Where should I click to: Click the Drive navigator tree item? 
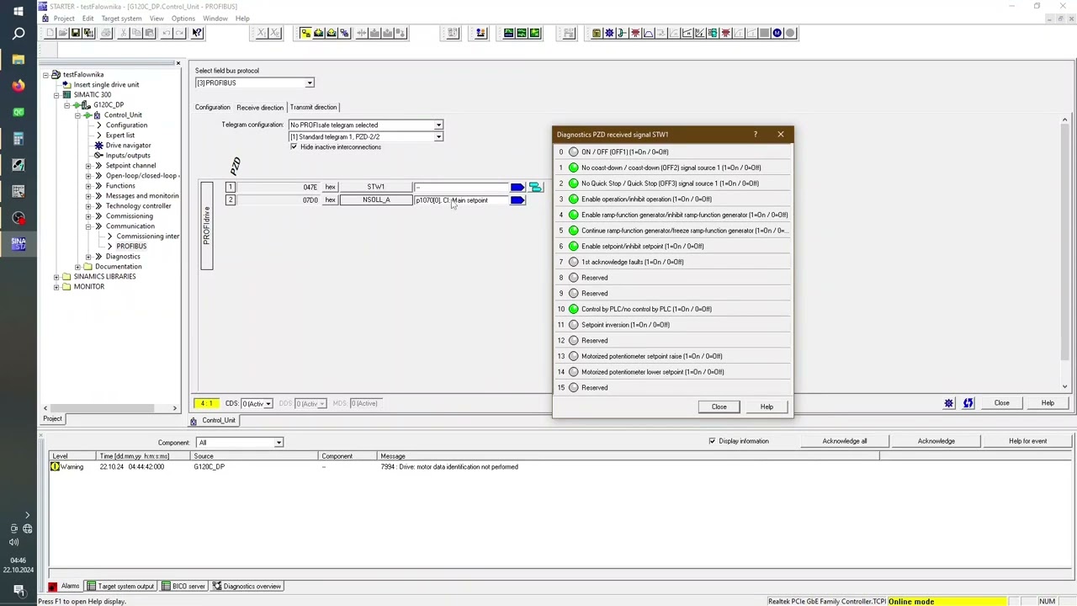click(129, 146)
